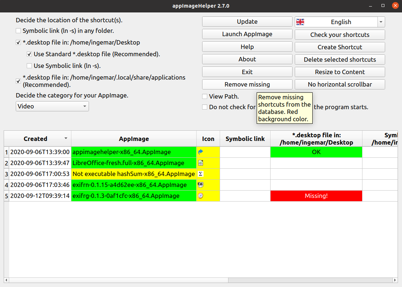Open the Video category dropdown
402x287 pixels.
(52, 106)
